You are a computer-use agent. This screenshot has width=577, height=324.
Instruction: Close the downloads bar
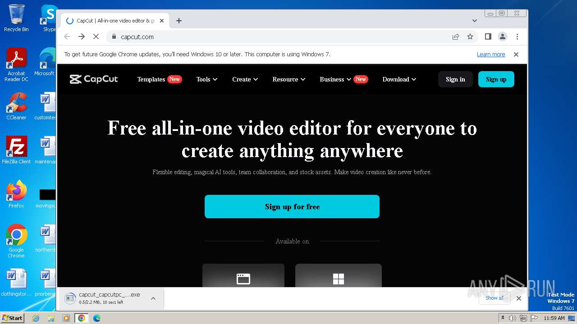[519, 298]
